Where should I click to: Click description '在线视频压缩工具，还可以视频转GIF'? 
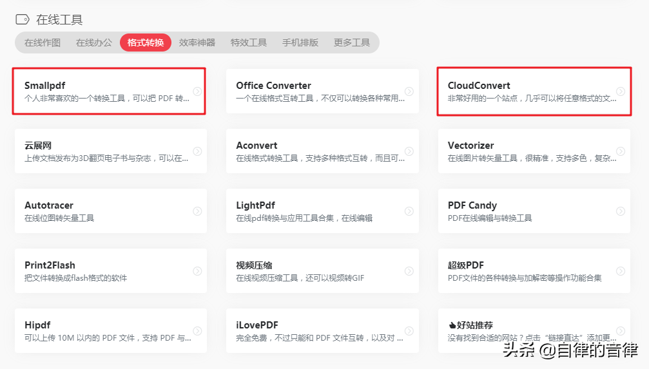coord(300,278)
